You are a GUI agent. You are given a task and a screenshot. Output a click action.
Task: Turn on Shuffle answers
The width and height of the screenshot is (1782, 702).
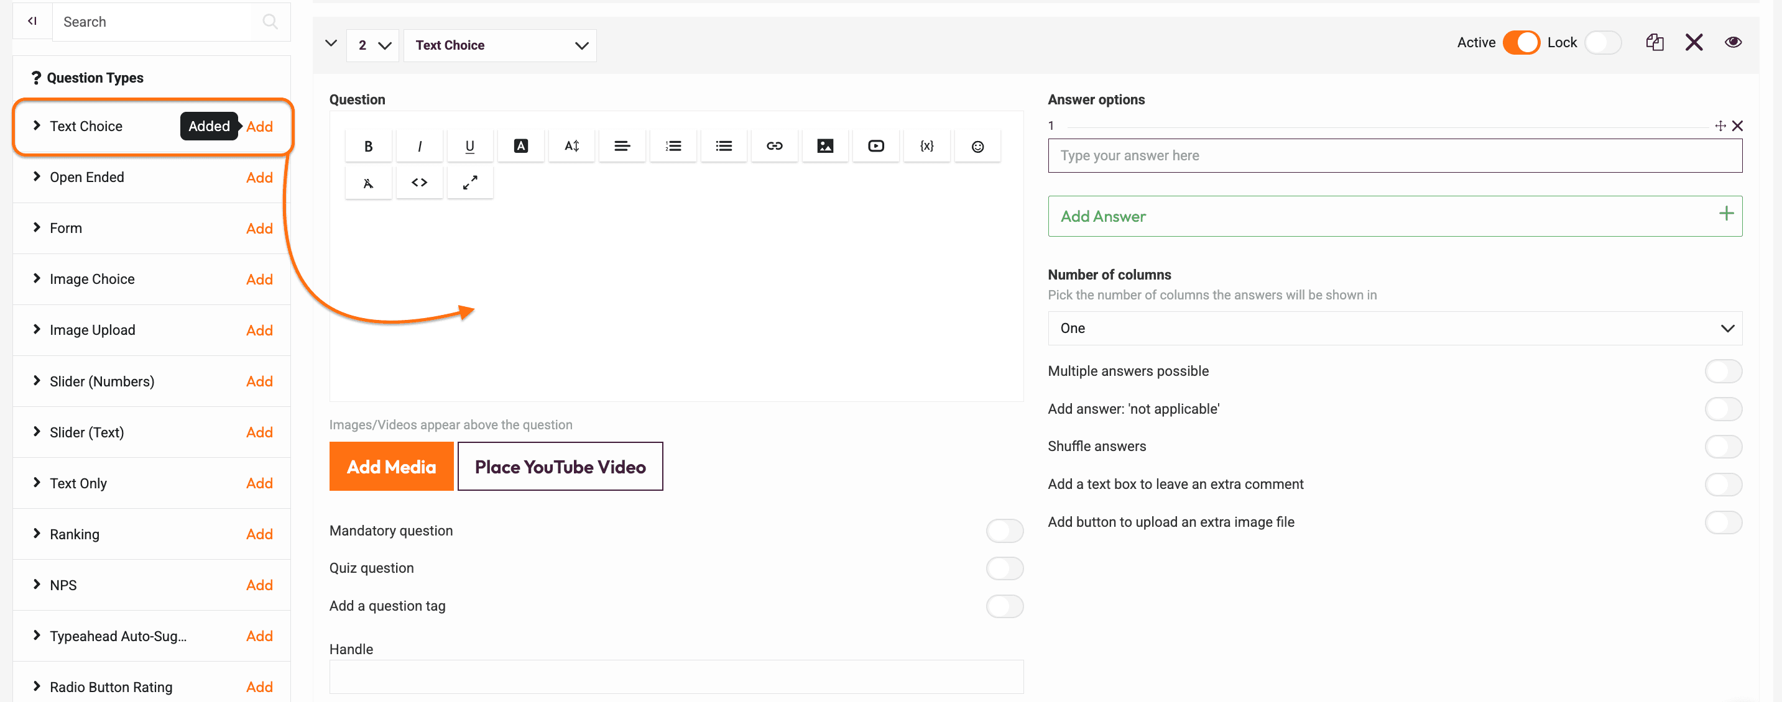pyautogui.click(x=1723, y=446)
